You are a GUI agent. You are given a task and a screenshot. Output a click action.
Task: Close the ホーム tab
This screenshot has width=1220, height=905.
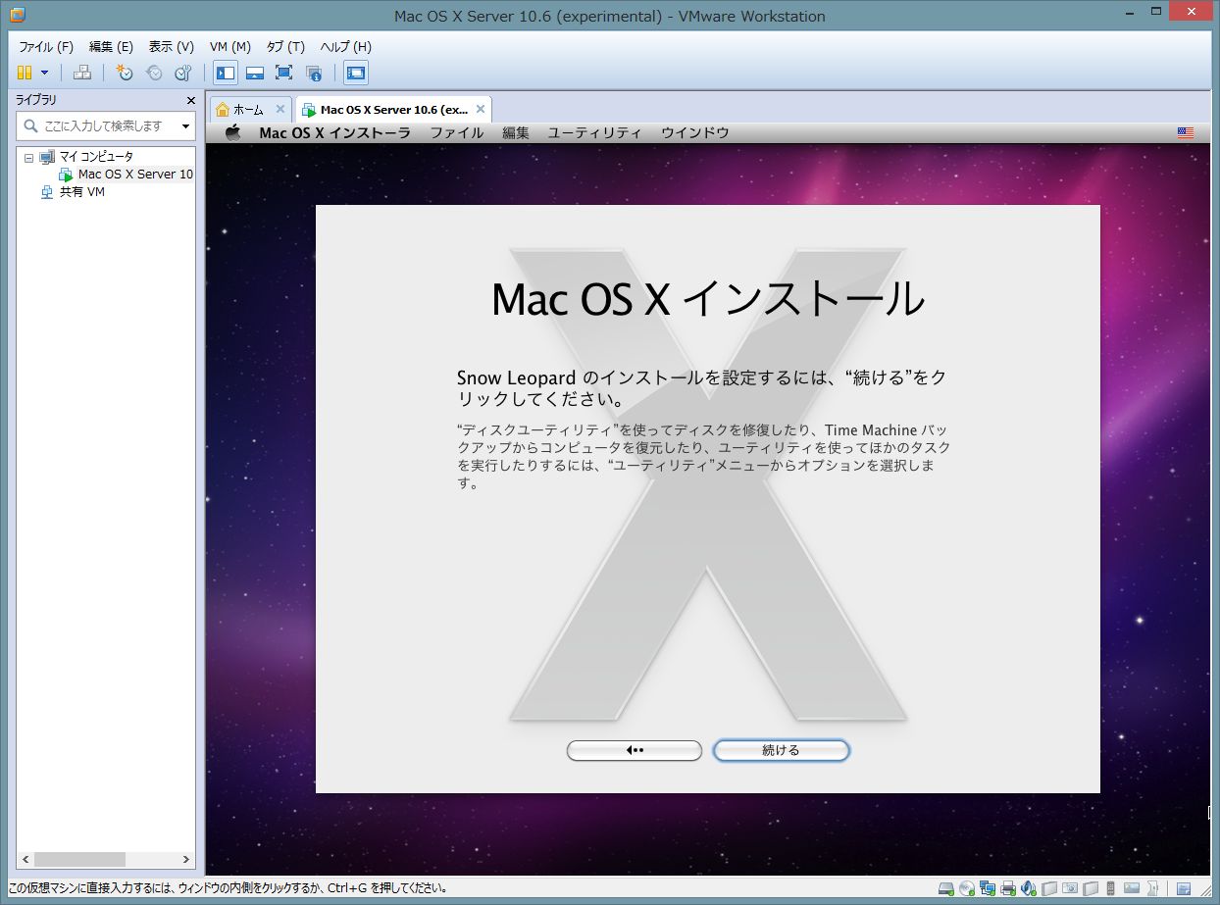point(280,109)
